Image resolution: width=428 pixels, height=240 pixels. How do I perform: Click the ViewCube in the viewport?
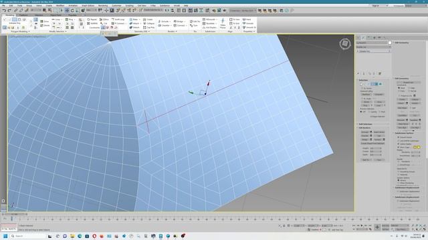345,43
